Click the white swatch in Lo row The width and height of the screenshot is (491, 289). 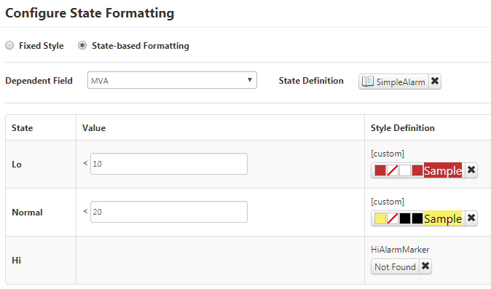click(x=405, y=170)
